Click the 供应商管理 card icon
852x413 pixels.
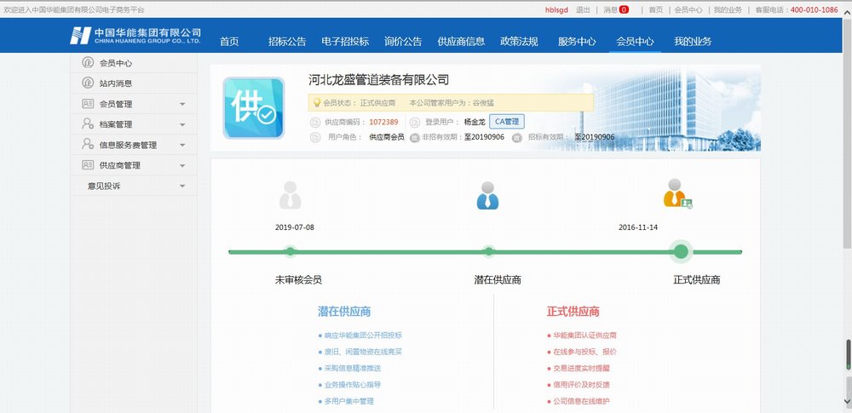[88, 164]
